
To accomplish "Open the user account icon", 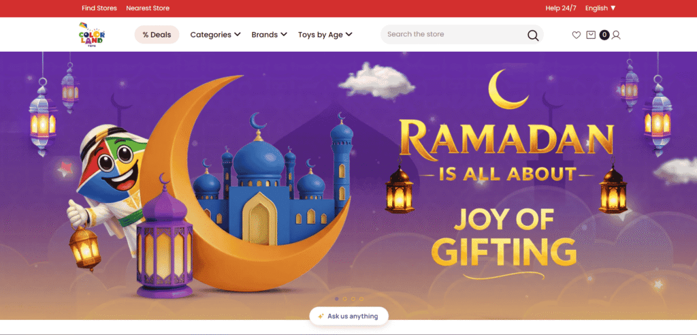I will (x=615, y=35).
